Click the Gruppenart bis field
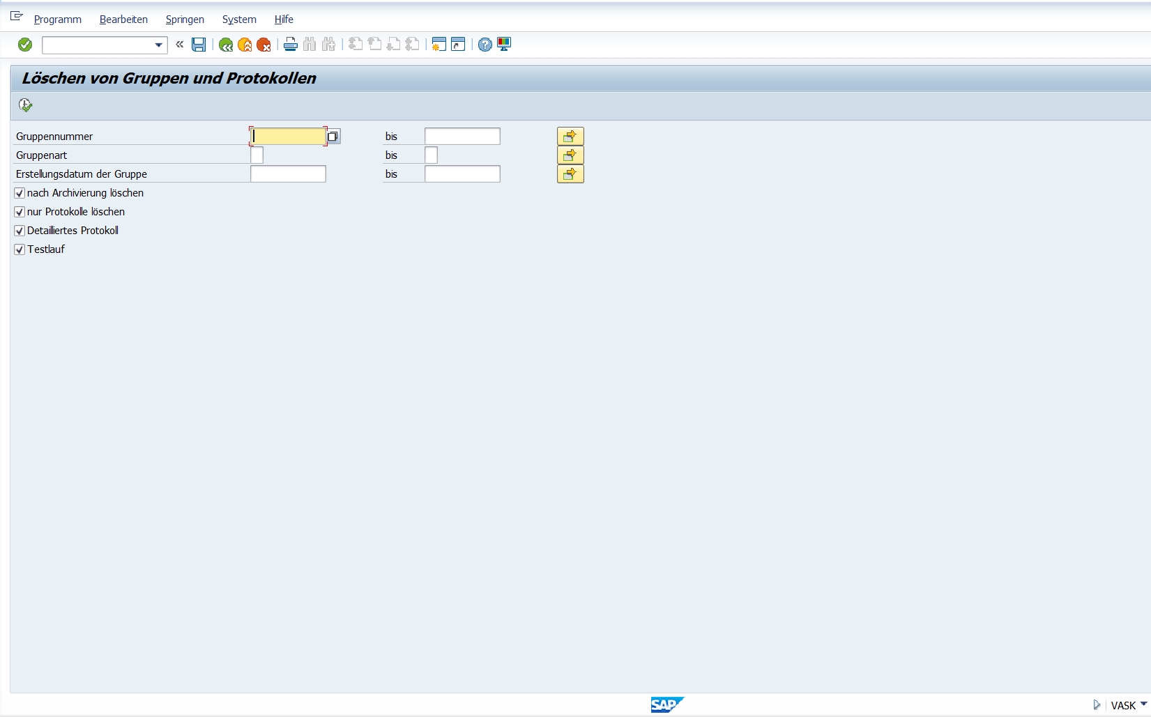 (x=432, y=155)
